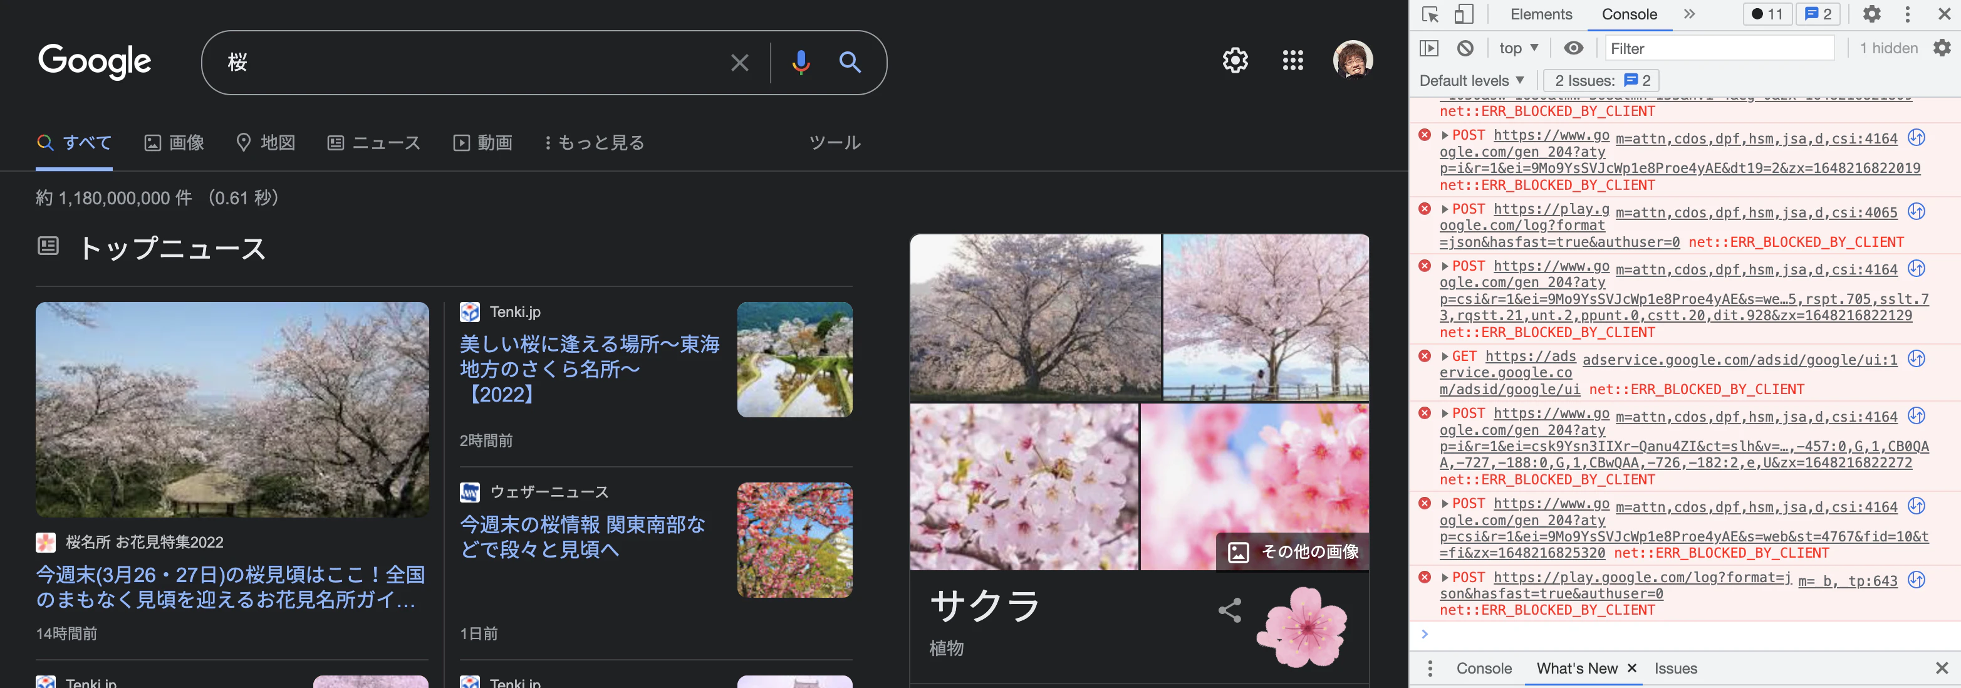Click the Google logo
Viewport: 1961px width, 688px height.
[95, 61]
